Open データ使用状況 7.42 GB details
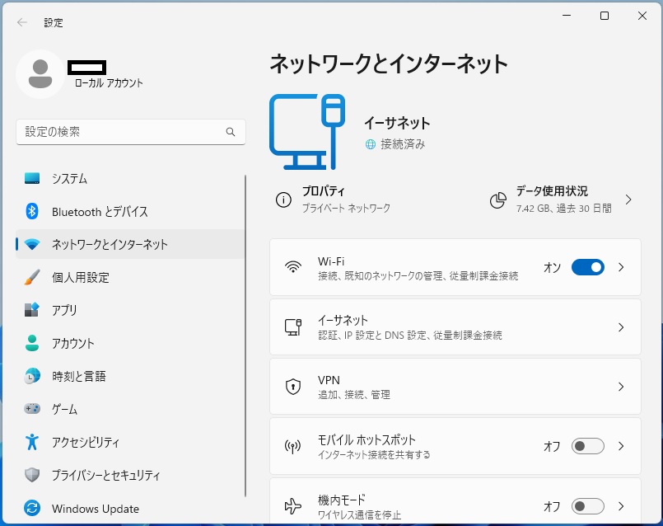This screenshot has height=526, width=663. [x=563, y=200]
